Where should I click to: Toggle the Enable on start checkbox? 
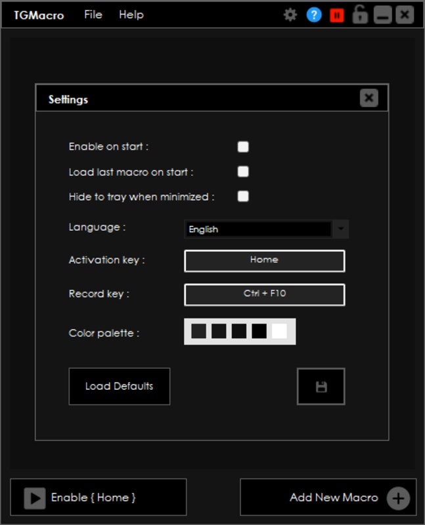243,146
